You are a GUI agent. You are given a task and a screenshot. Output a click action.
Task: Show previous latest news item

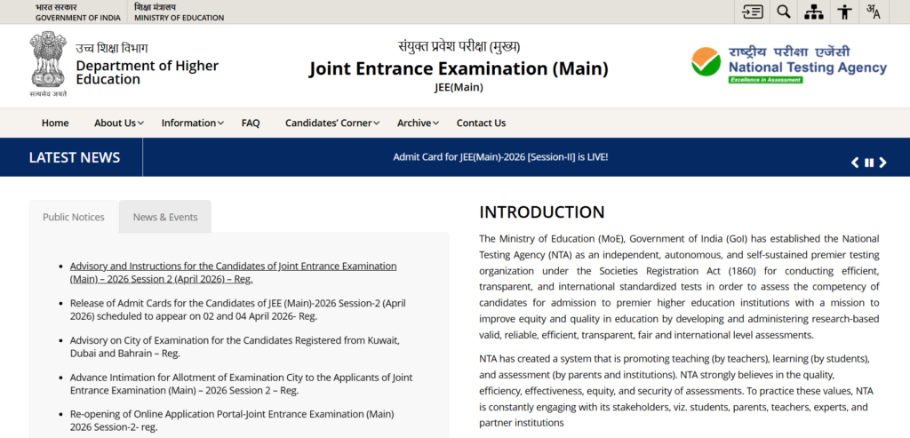pyautogui.click(x=854, y=163)
